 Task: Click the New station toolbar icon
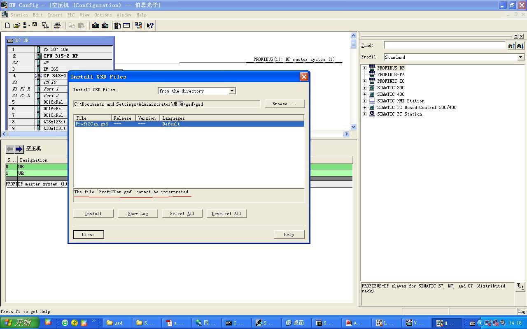pos(7,25)
